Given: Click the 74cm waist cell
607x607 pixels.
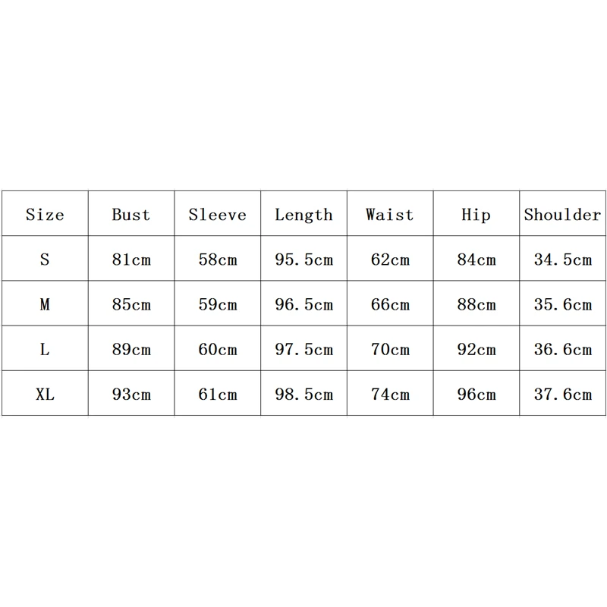Looking at the screenshot, I should [x=390, y=395].
